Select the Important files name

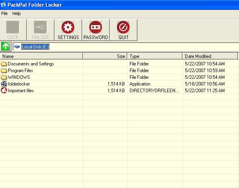[x=21, y=91]
